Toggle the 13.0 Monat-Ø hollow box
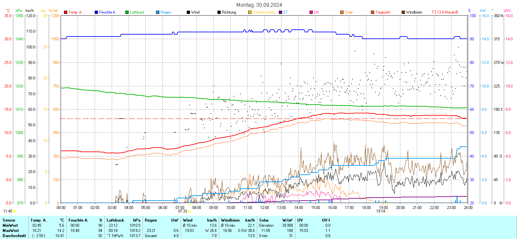 [x=434, y=12]
